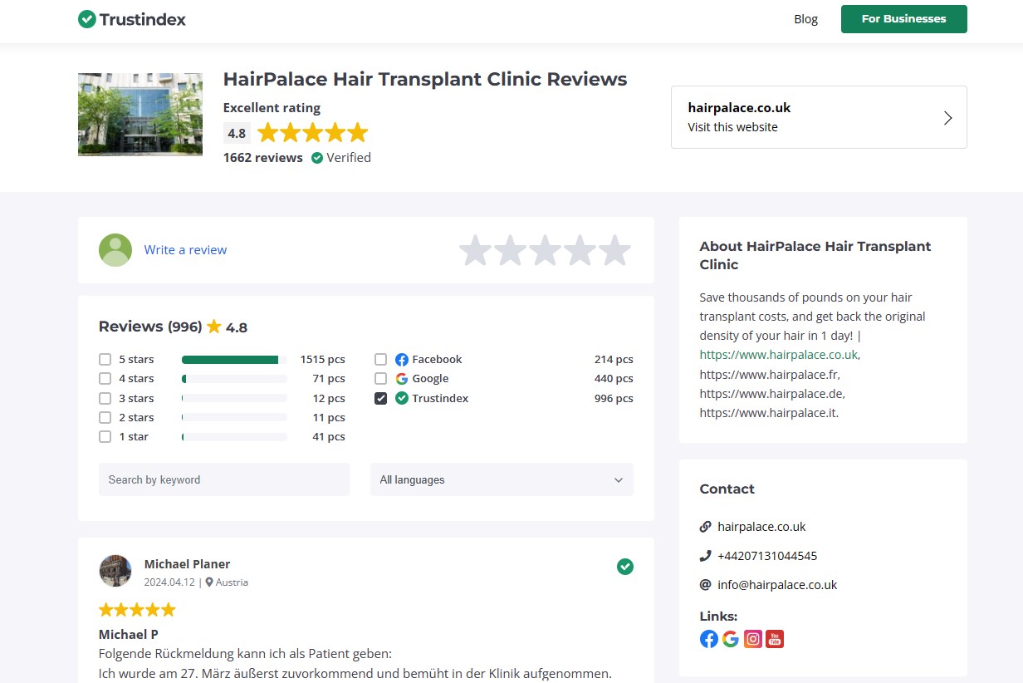Check the Google source filter
The width and height of the screenshot is (1023, 683).
(380, 379)
